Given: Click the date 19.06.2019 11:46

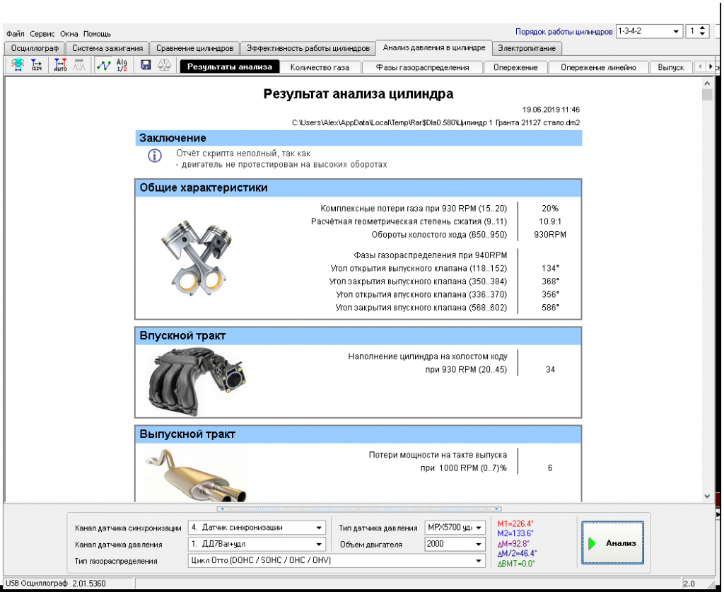Looking at the screenshot, I should click(x=551, y=110).
